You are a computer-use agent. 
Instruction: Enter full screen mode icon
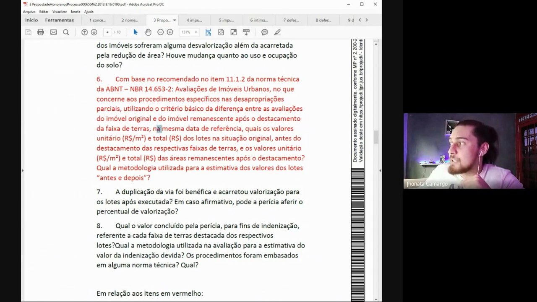pyautogui.click(x=234, y=32)
